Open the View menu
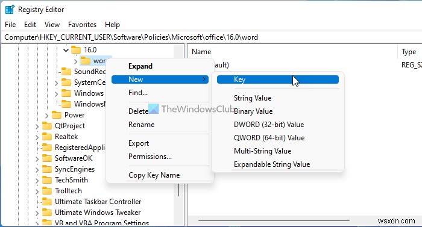Image resolution: width=422 pixels, height=227 pixels. (x=52, y=25)
